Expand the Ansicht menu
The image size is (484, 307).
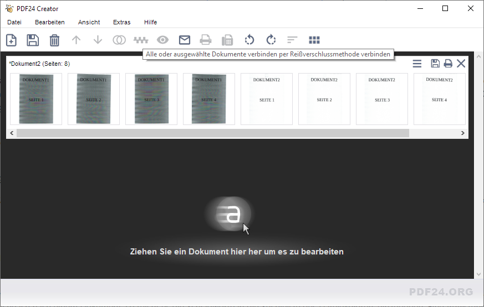pos(89,22)
